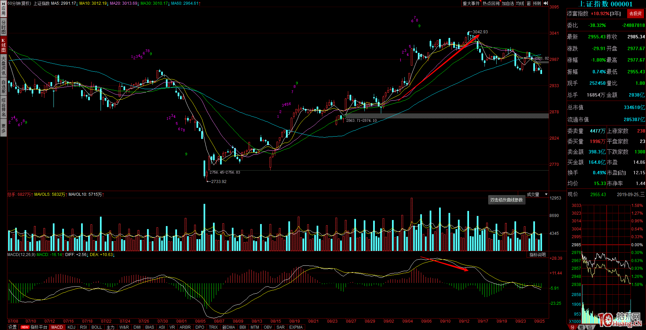
Task: Click the 指标说明 indicator help link
Action: tap(537, 255)
